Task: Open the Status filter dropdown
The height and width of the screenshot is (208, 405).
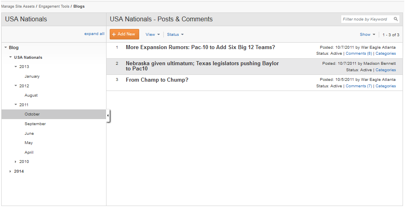Action: coord(175,35)
